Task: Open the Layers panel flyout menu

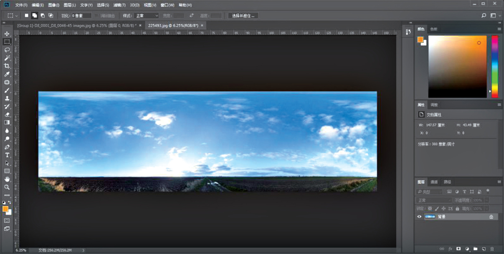Action: pos(499,182)
